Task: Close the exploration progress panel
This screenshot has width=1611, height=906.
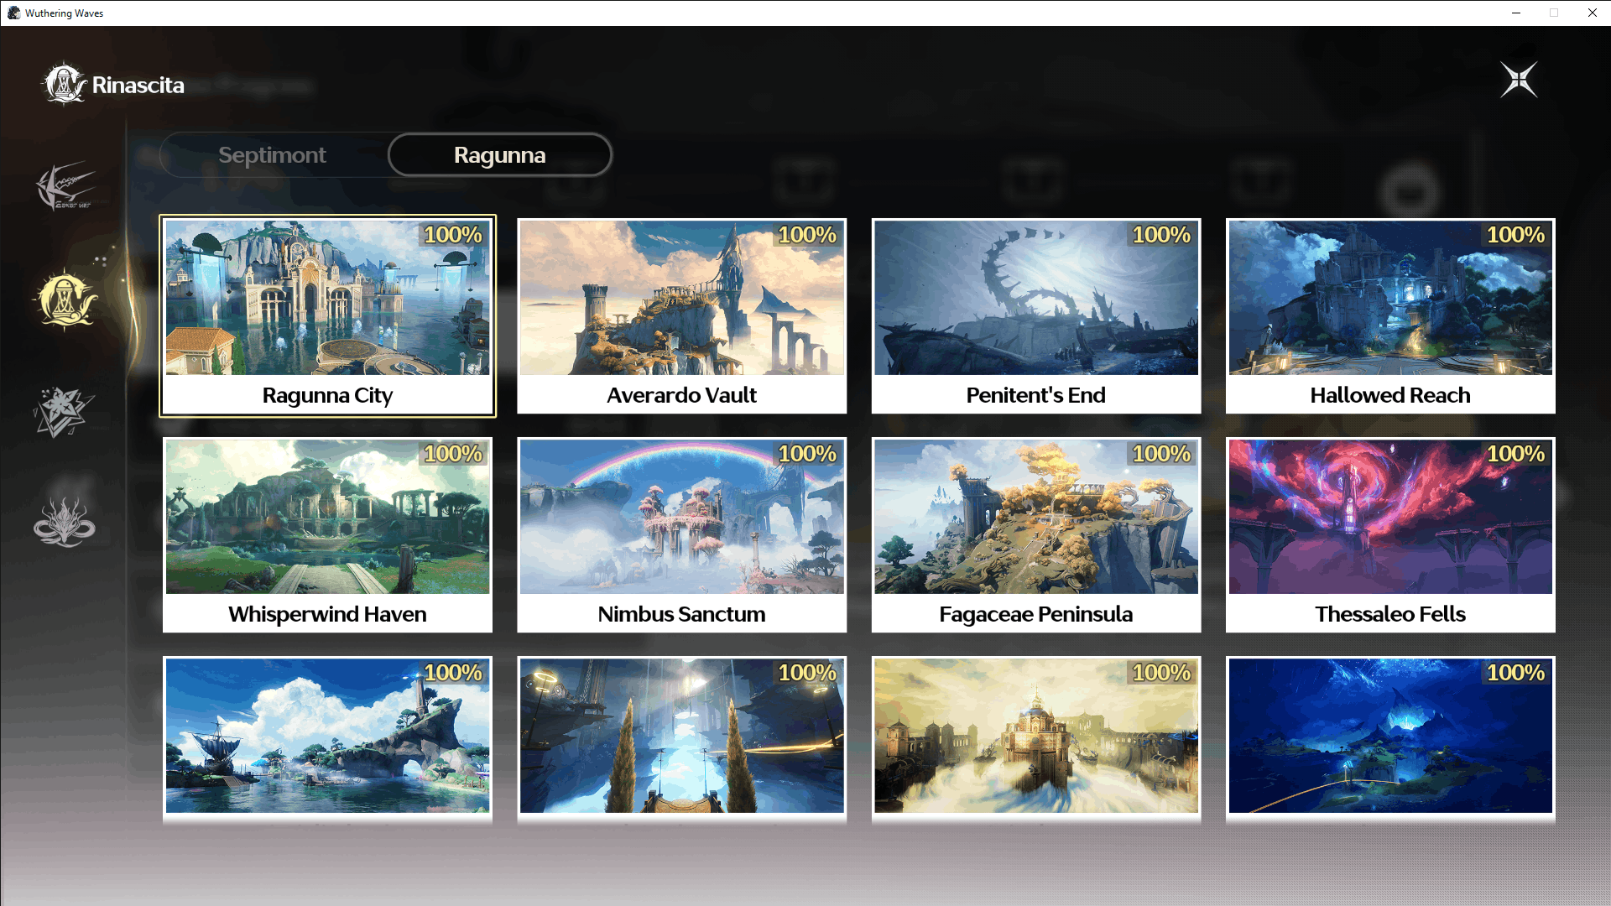Action: pos(1519,81)
